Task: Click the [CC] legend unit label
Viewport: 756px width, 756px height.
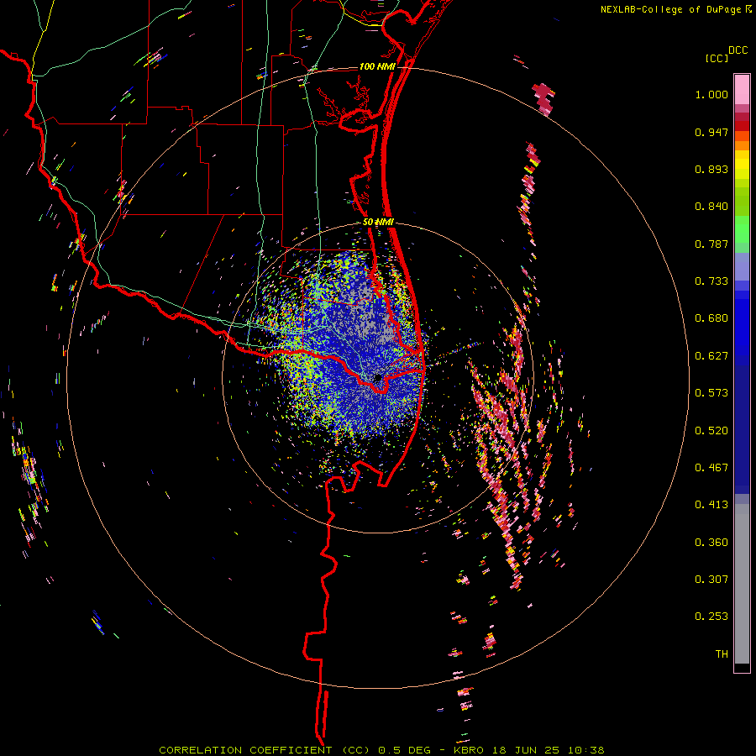Action: (717, 58)
